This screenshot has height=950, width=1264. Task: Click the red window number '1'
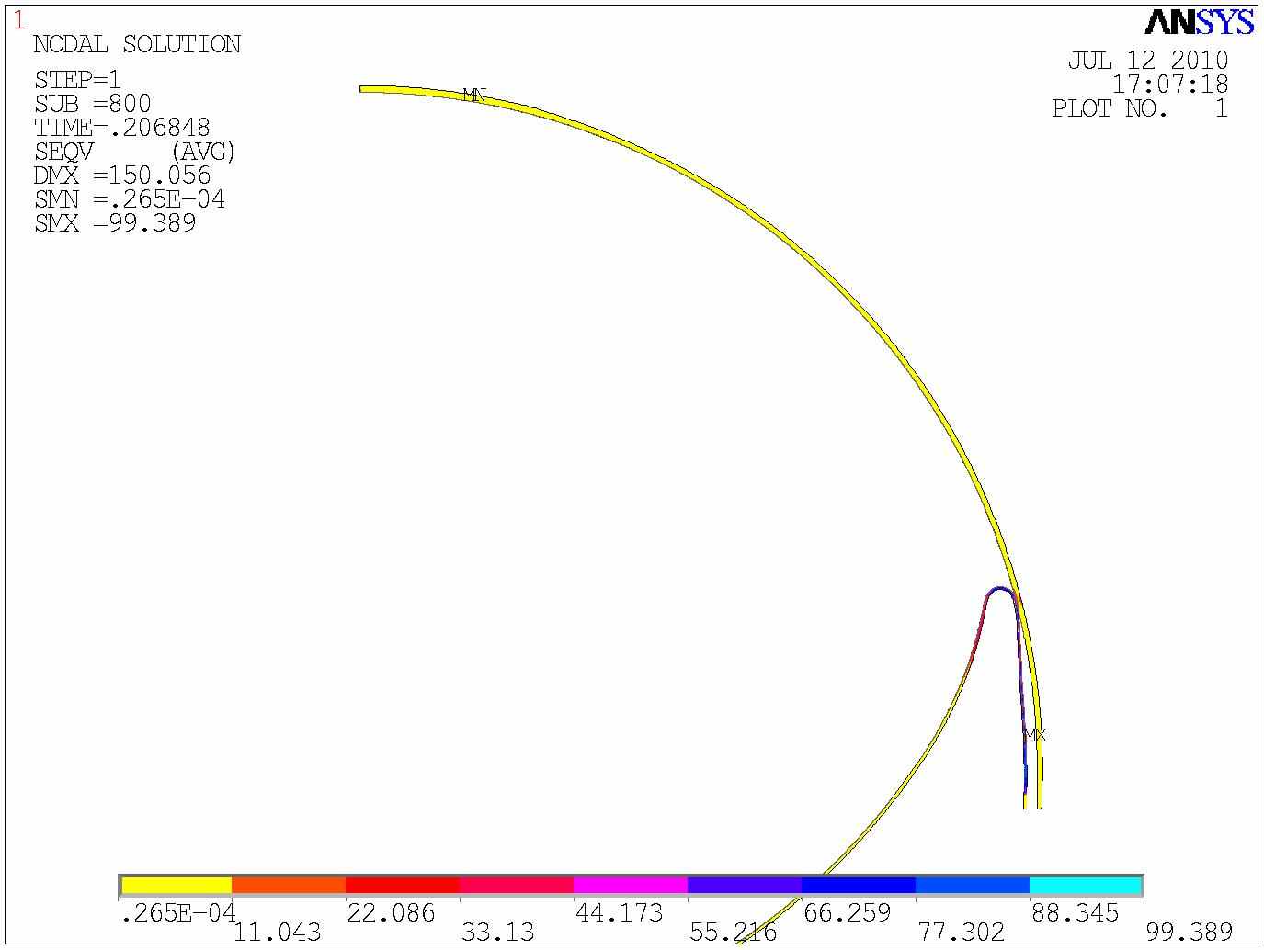click(x=18, y=20)
